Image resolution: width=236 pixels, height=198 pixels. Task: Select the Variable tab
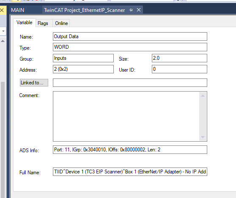click(25, 22)
